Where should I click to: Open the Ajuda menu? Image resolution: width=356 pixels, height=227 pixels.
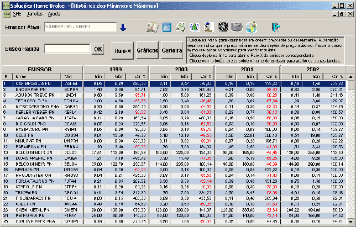[54, 14]
